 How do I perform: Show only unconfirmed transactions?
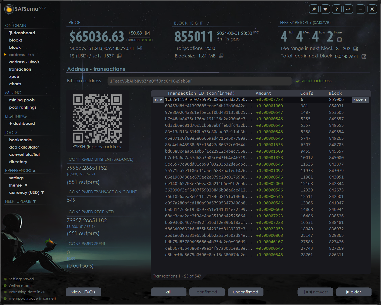[x=245, y=292]
